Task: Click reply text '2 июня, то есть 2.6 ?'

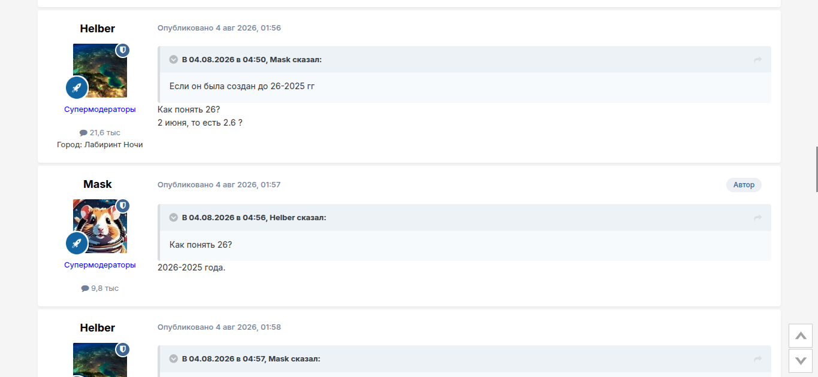Action: pyautogui.click(x=200, y=123)
